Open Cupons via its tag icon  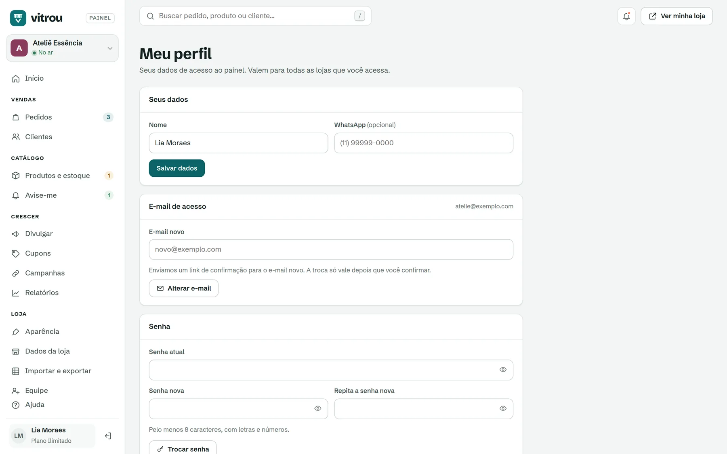[x=16, y=253]
